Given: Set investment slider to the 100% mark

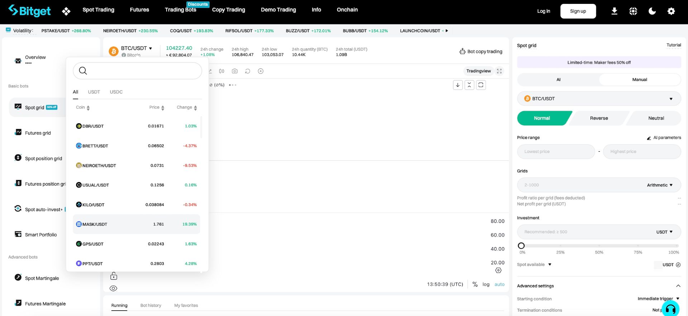Looking at the screenshot, I should pos(677,246).
